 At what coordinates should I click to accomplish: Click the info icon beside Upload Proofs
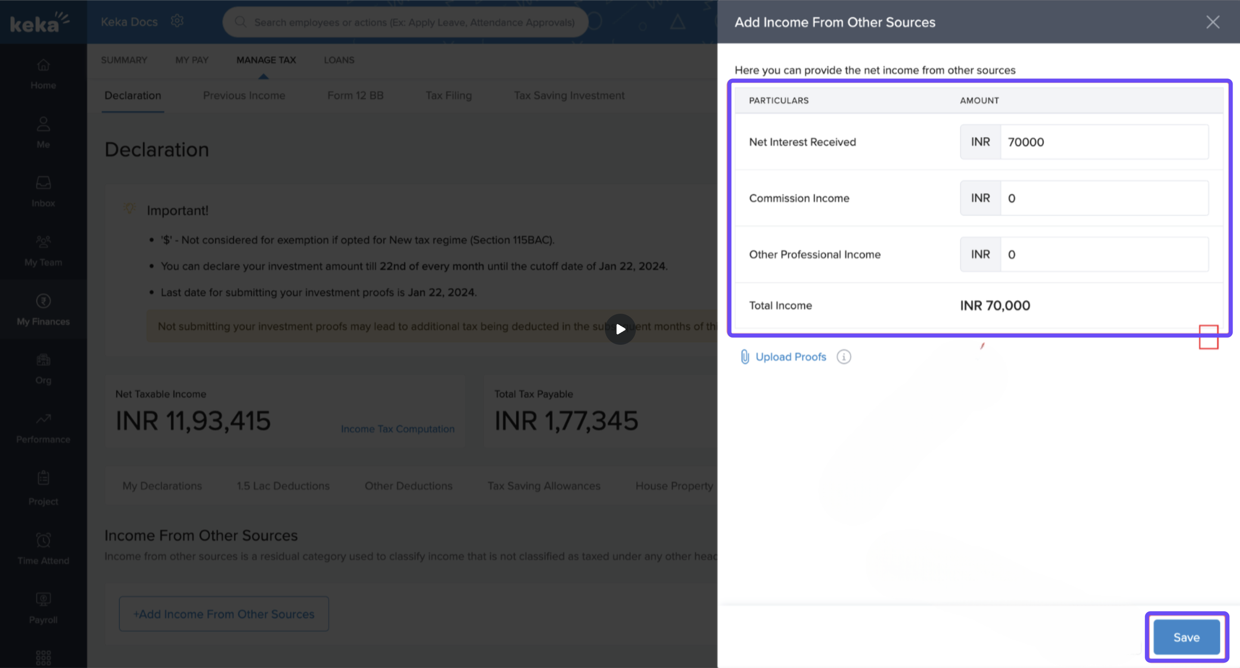pos(843,357)
